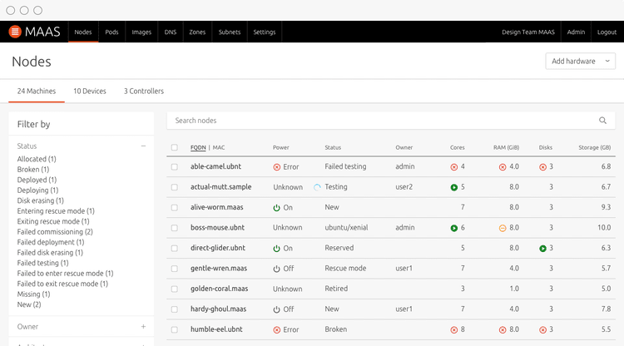Open the DNS menu item
The width and height of the screenshot is (624, 346).
171,32
